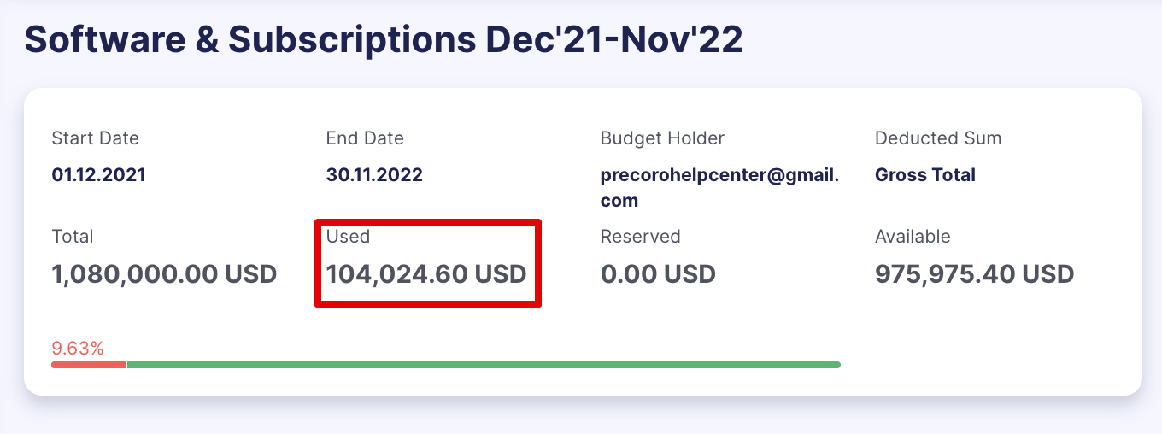Click the Software & Subscriptions Dec'21-Nov'22 title

[x=384, y=40]
